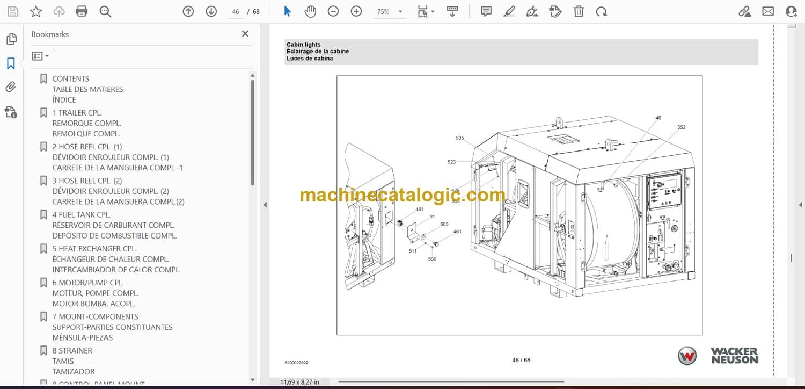Screen dimensions: 805x389
Task: Open bookmarks options dropdown menu
Action: click(40, 56)
